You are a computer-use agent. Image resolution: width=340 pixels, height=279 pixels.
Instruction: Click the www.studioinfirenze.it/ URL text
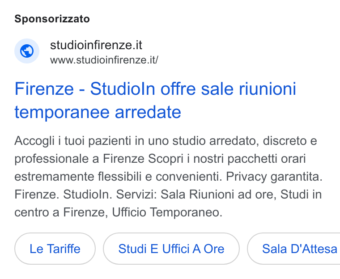104,60
